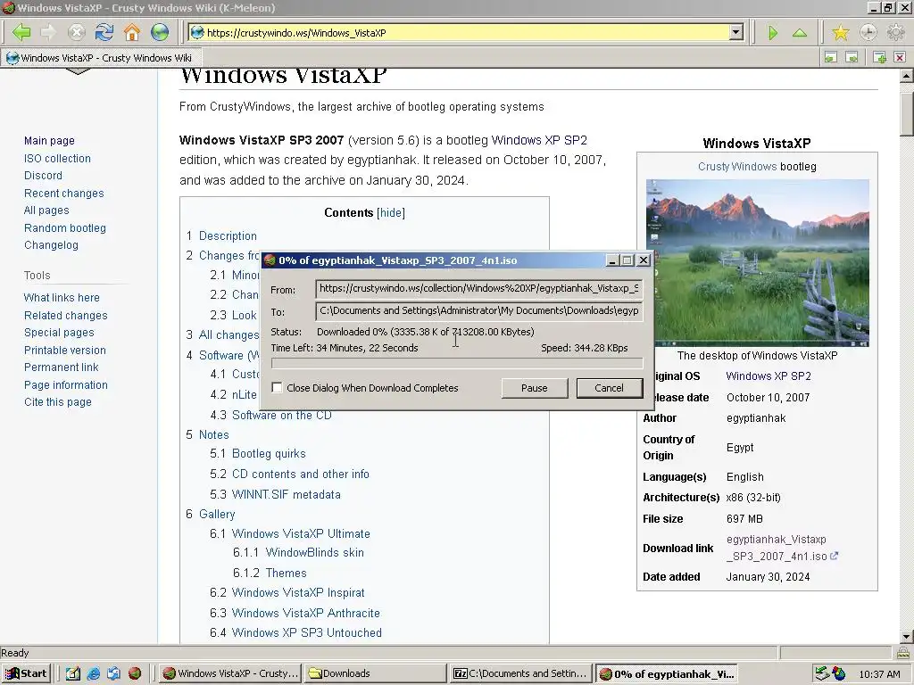Image resolution: width=914 pixels, height=685 pixels.
Task: Click the Stop loading icon
Action: [x=77, y=32]
